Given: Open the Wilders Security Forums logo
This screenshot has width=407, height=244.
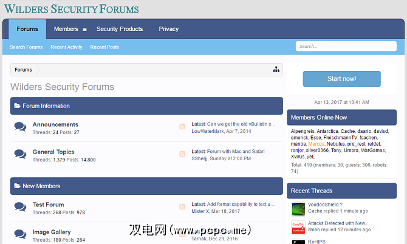Looking at the screenshot, I should (x=72, y=9).
